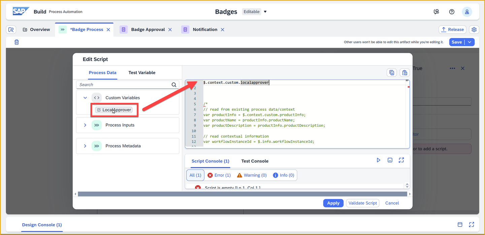
Task: Open the Overview tab
Action: 36,30
